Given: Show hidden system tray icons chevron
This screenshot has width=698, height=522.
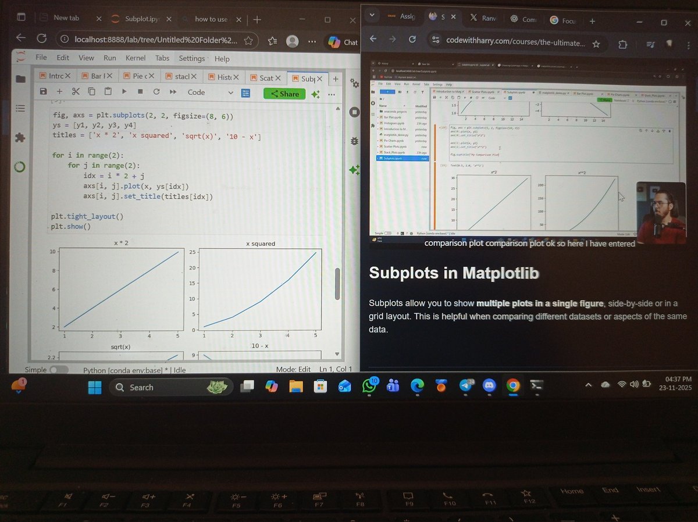Looking at the screenshot, I should pyautogui.click(x=588, y=385).
